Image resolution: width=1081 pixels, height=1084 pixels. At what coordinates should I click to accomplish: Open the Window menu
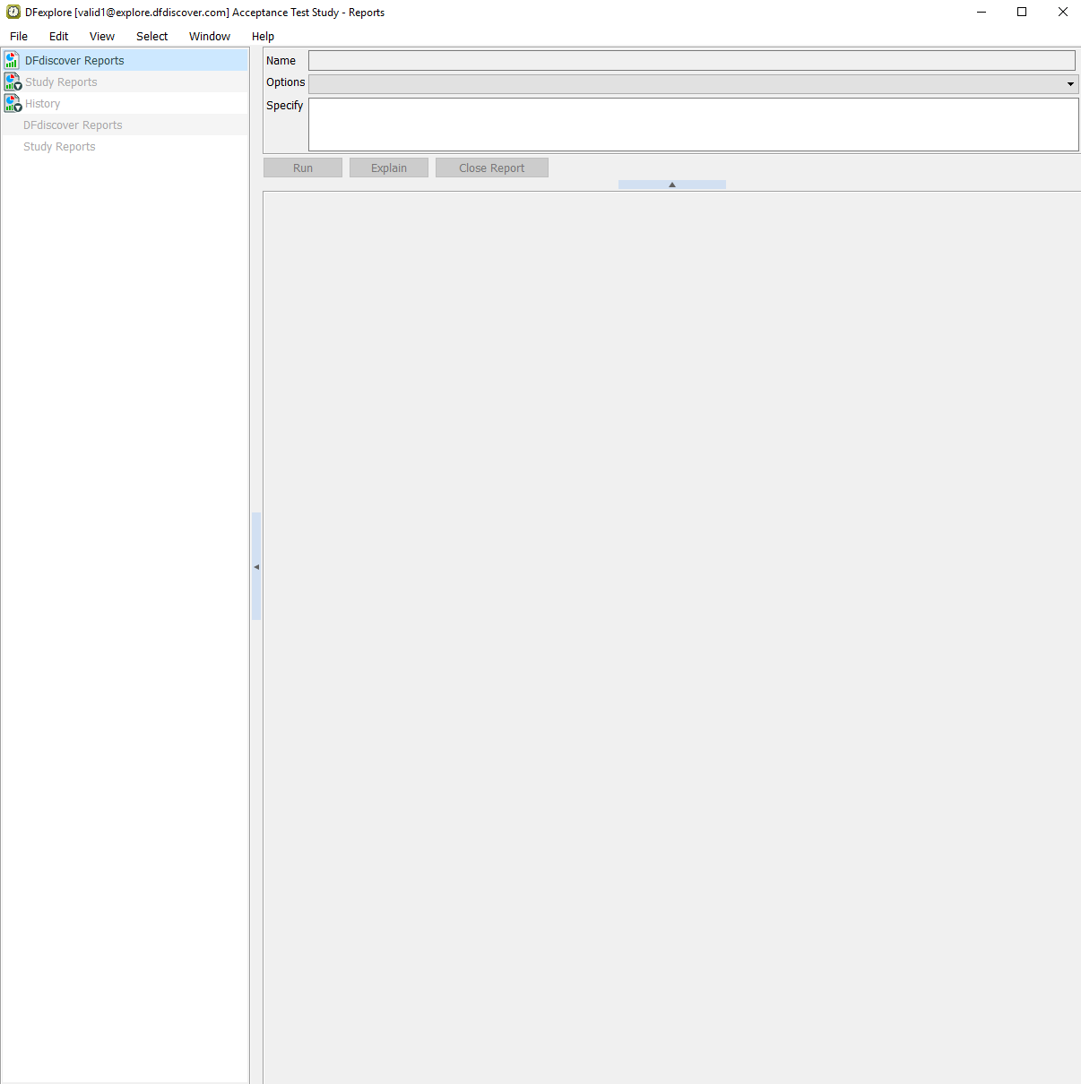coord(210,37)
